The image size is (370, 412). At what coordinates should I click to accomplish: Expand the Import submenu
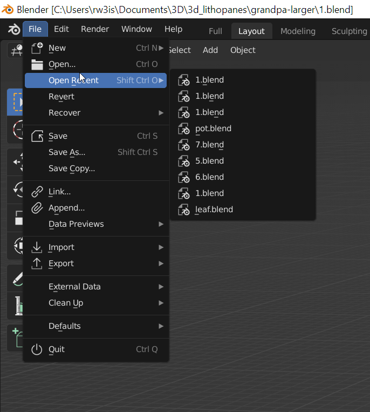tap(161, 247)
